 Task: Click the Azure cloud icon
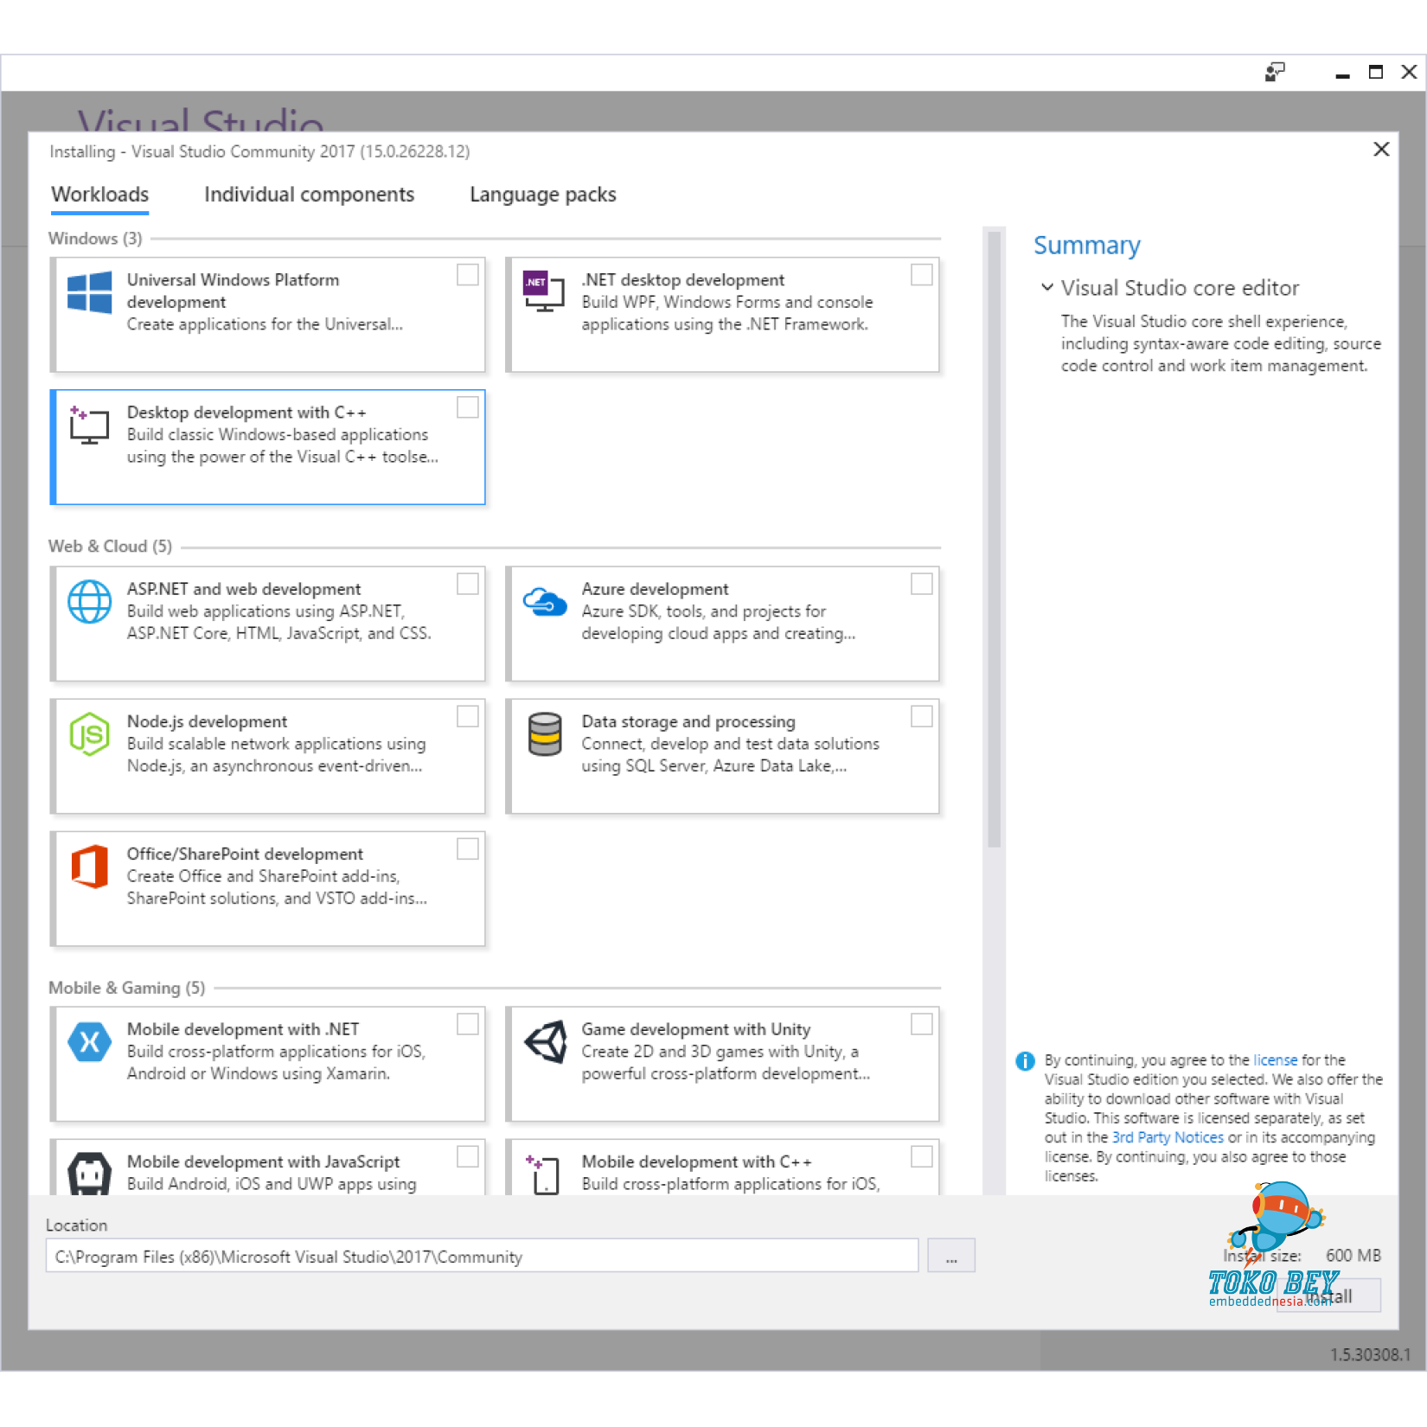545,601
